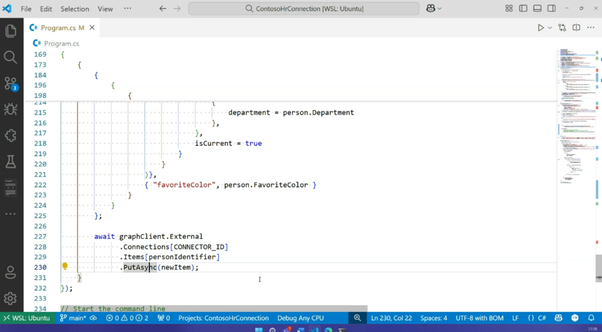
Task: Close the Program.cs tab
Action: coord(92,28)
